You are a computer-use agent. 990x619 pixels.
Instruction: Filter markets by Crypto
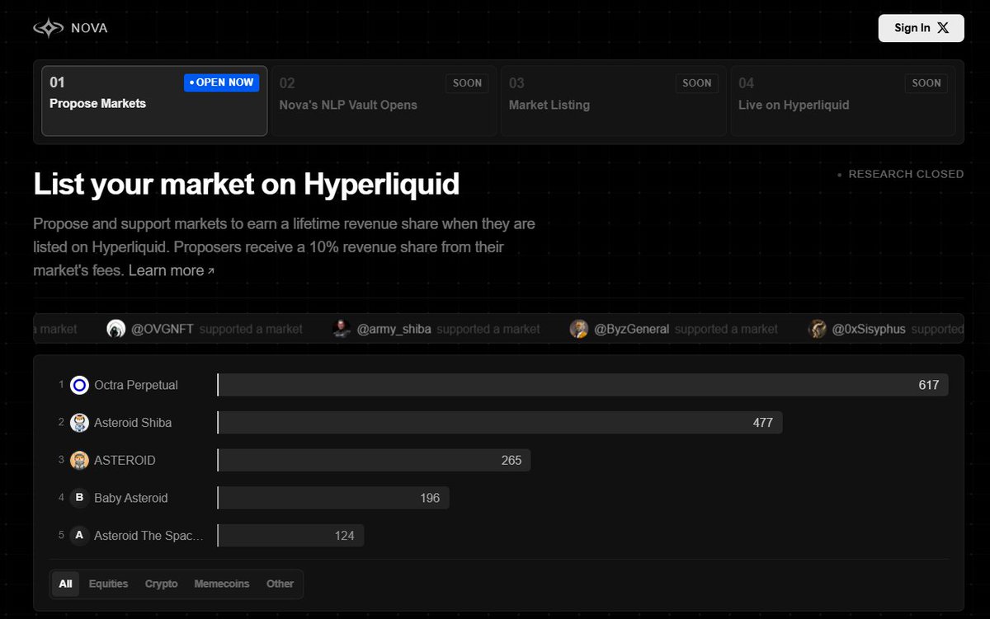tap(161, 584)
